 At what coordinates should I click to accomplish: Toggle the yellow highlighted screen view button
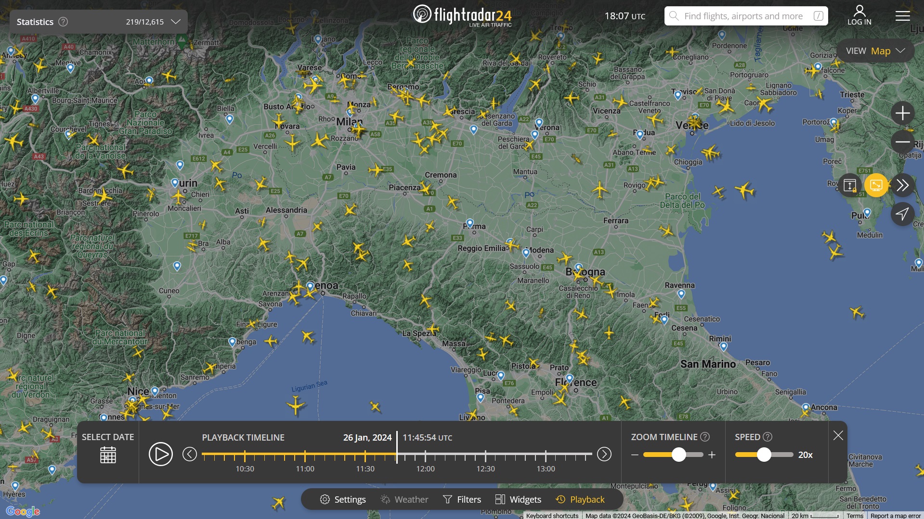tap(876, 185)
